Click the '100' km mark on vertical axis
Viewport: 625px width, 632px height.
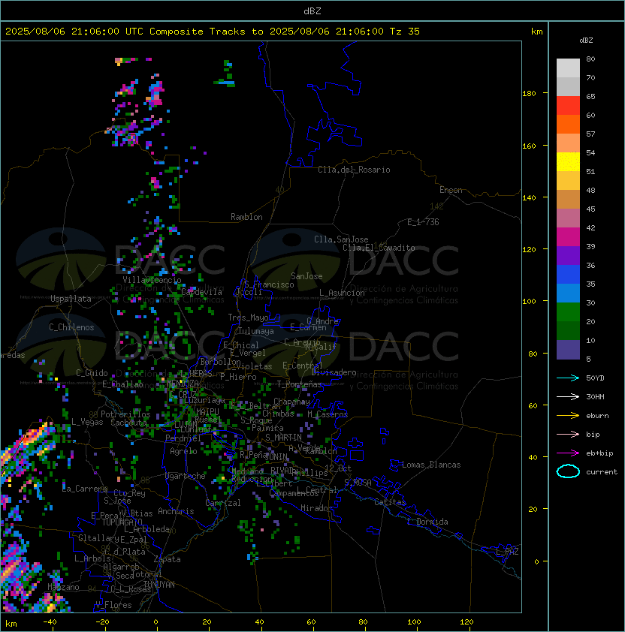[x=529, y=302]
